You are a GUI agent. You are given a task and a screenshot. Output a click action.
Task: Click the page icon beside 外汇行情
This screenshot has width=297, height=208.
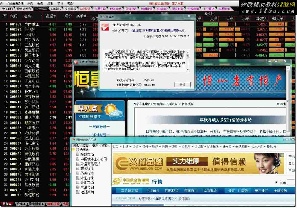pyautogui.click(x=78, y=178)
